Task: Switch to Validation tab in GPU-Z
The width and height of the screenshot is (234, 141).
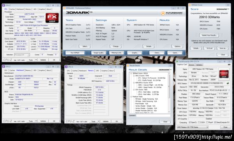Action: 199,65
